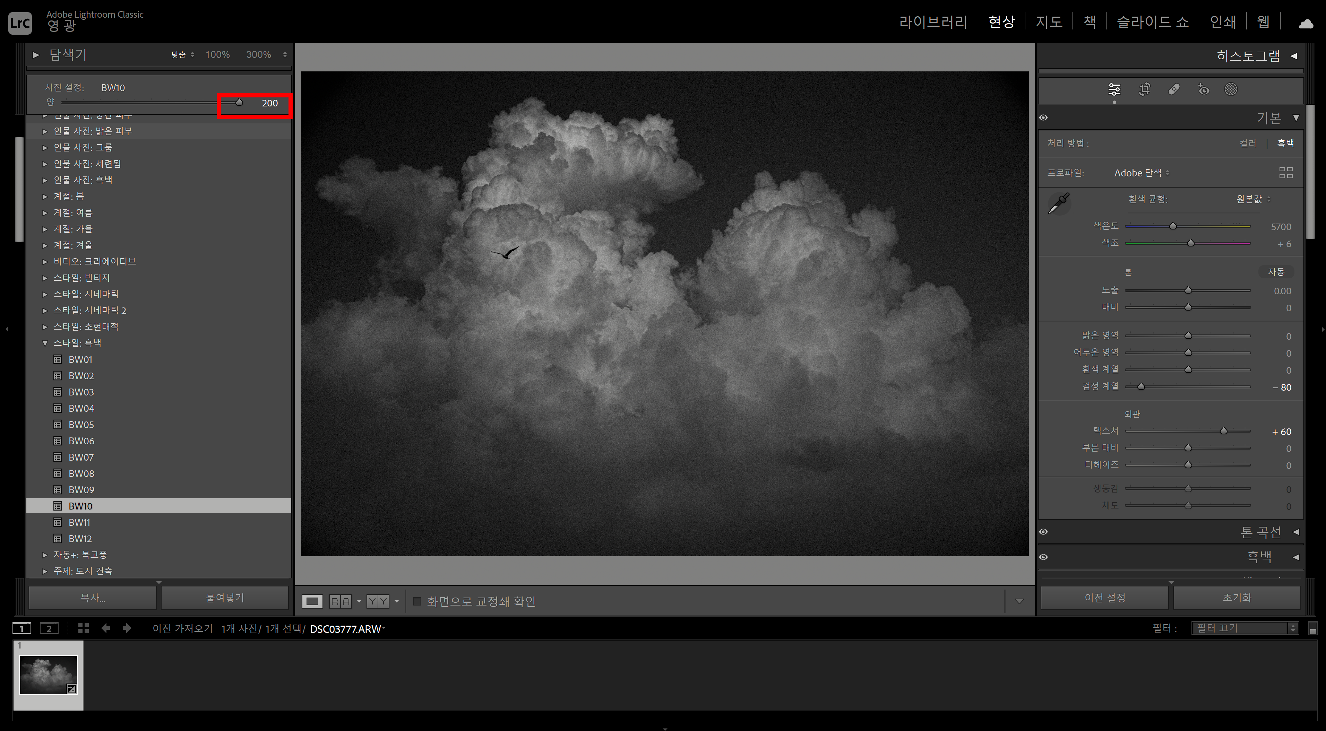Open the Masking tool
Screen dimensions: 1326x731
pos(1231,89)
